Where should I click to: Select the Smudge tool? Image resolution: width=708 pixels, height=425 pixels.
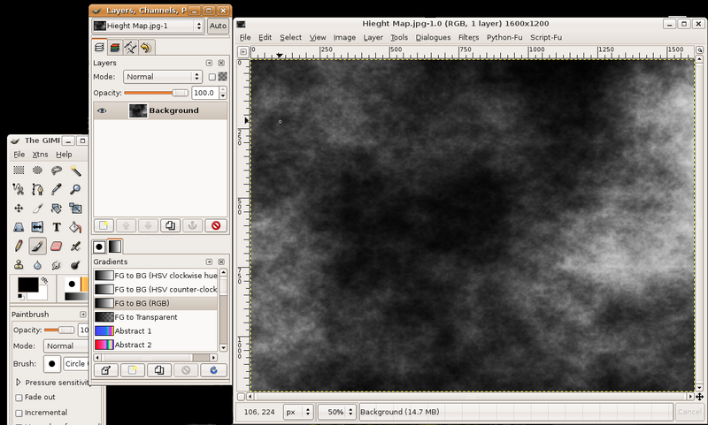[x=57, y=265]
